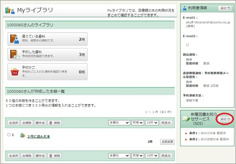Click the SDI mail envelope icon
The width and height of the screenshot is (236, 164).
(x=186, y=119)
